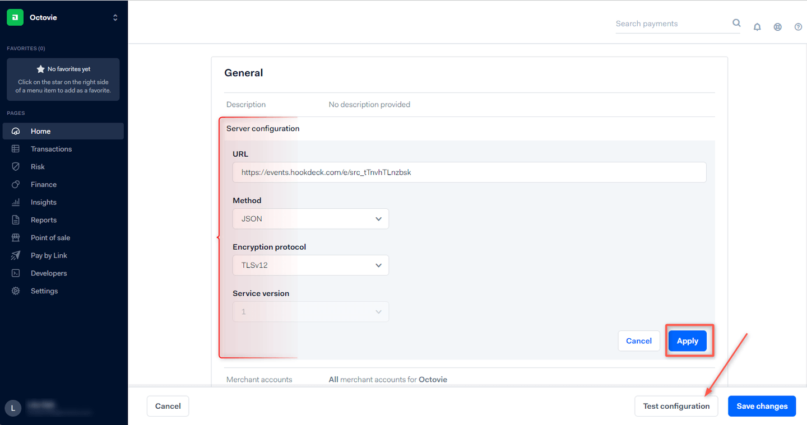The height and width of the screenshot is (425, 807).
Task: Click the Risk checkmark icon
Action: click(x=16, y=166)
